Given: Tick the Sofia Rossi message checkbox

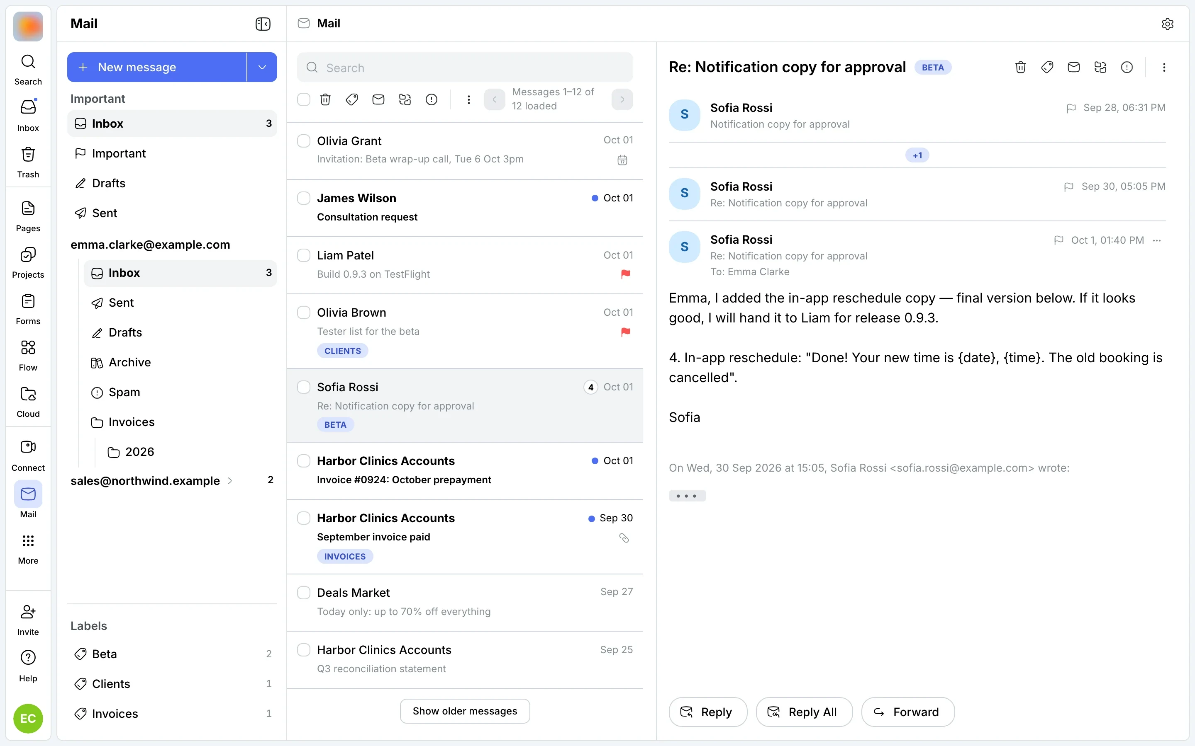Looking at the screenshot, I should pyautogui.click(x=304, y=388).
